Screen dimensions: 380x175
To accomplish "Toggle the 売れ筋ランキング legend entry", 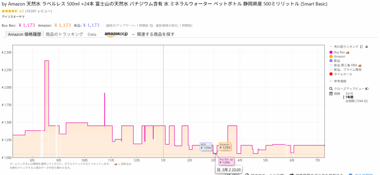I will pyautogui.click(x=346, y=47).
